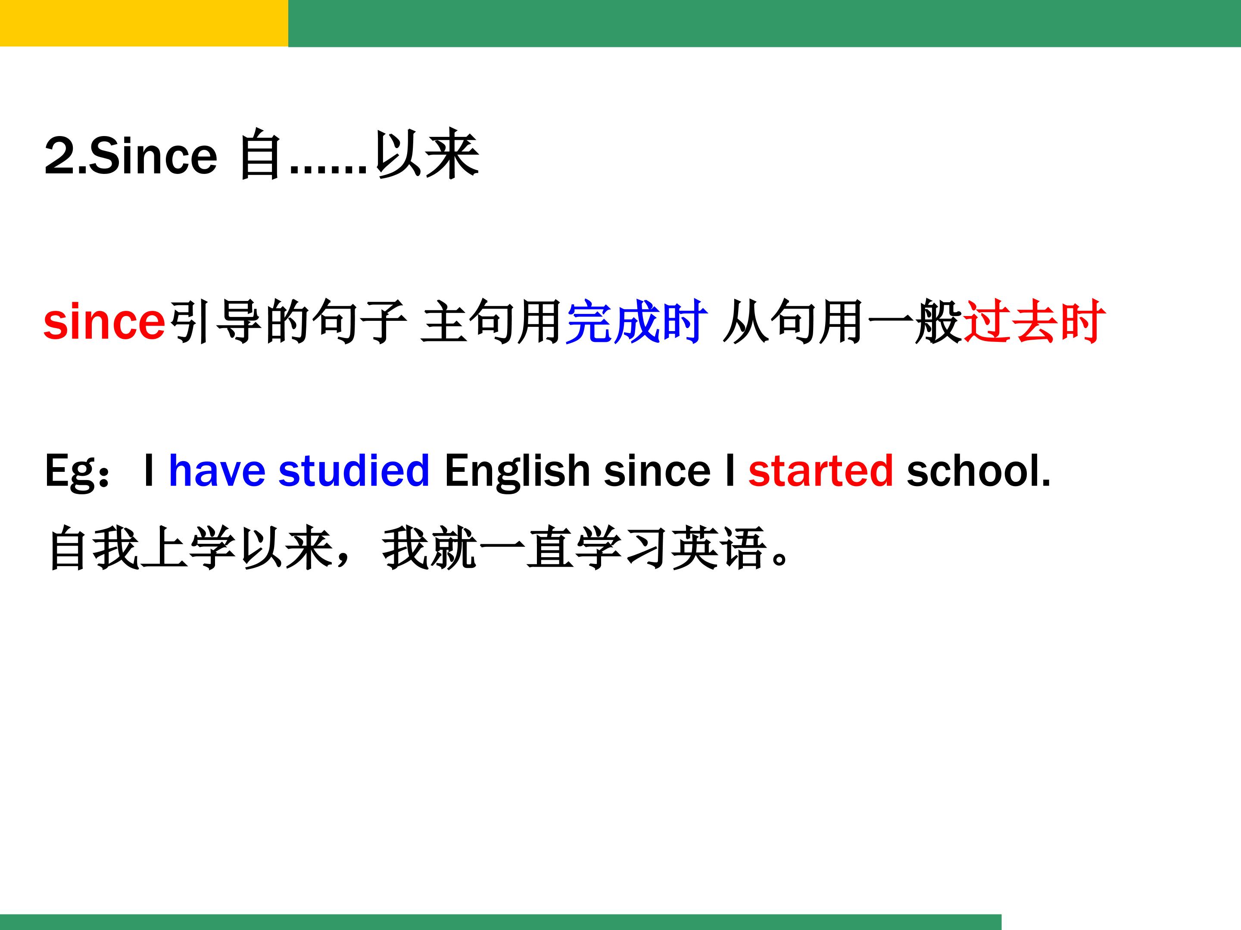Click the text '引导的句子'

[287, 322]
